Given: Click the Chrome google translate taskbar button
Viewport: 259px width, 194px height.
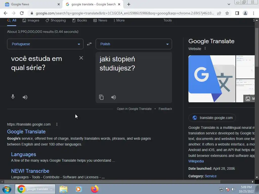Looking at the screenshot, I should [x=35, y=189].
